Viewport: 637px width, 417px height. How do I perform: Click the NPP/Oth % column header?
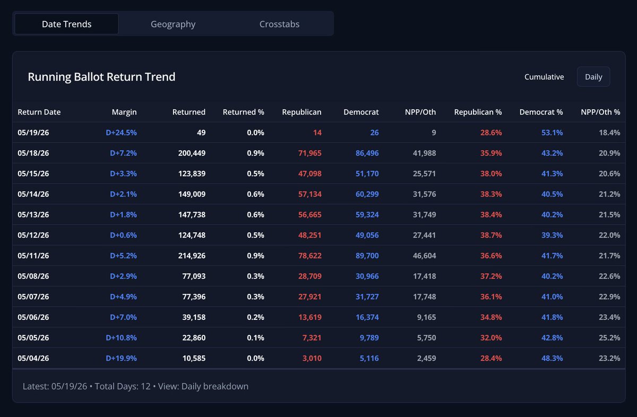pos(600,112)
